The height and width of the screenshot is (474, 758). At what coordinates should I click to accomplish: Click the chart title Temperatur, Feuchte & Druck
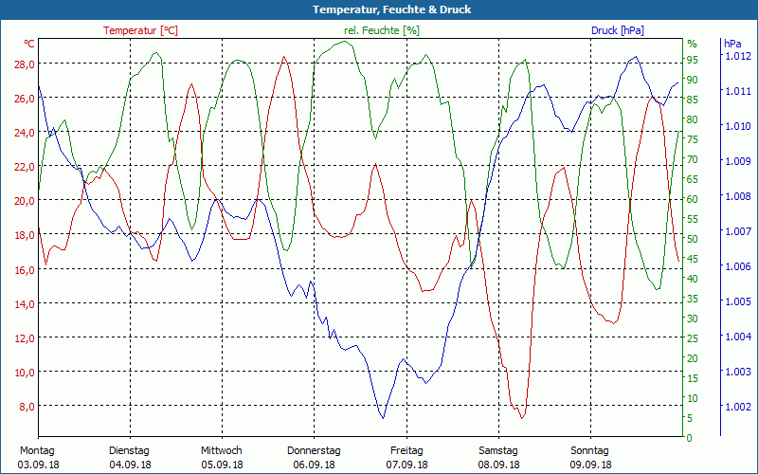[378, 9]
